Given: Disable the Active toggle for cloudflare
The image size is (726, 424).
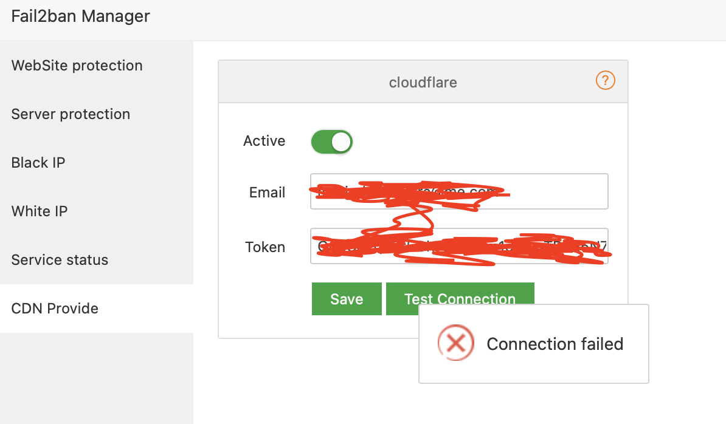Looking at the screenshot, I should [x=331, y=142].
